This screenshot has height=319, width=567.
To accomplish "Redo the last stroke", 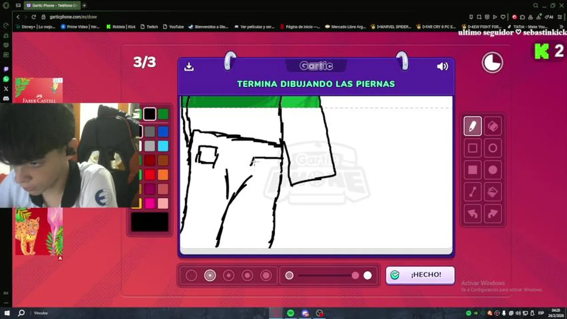I will [x=493, y=214].
